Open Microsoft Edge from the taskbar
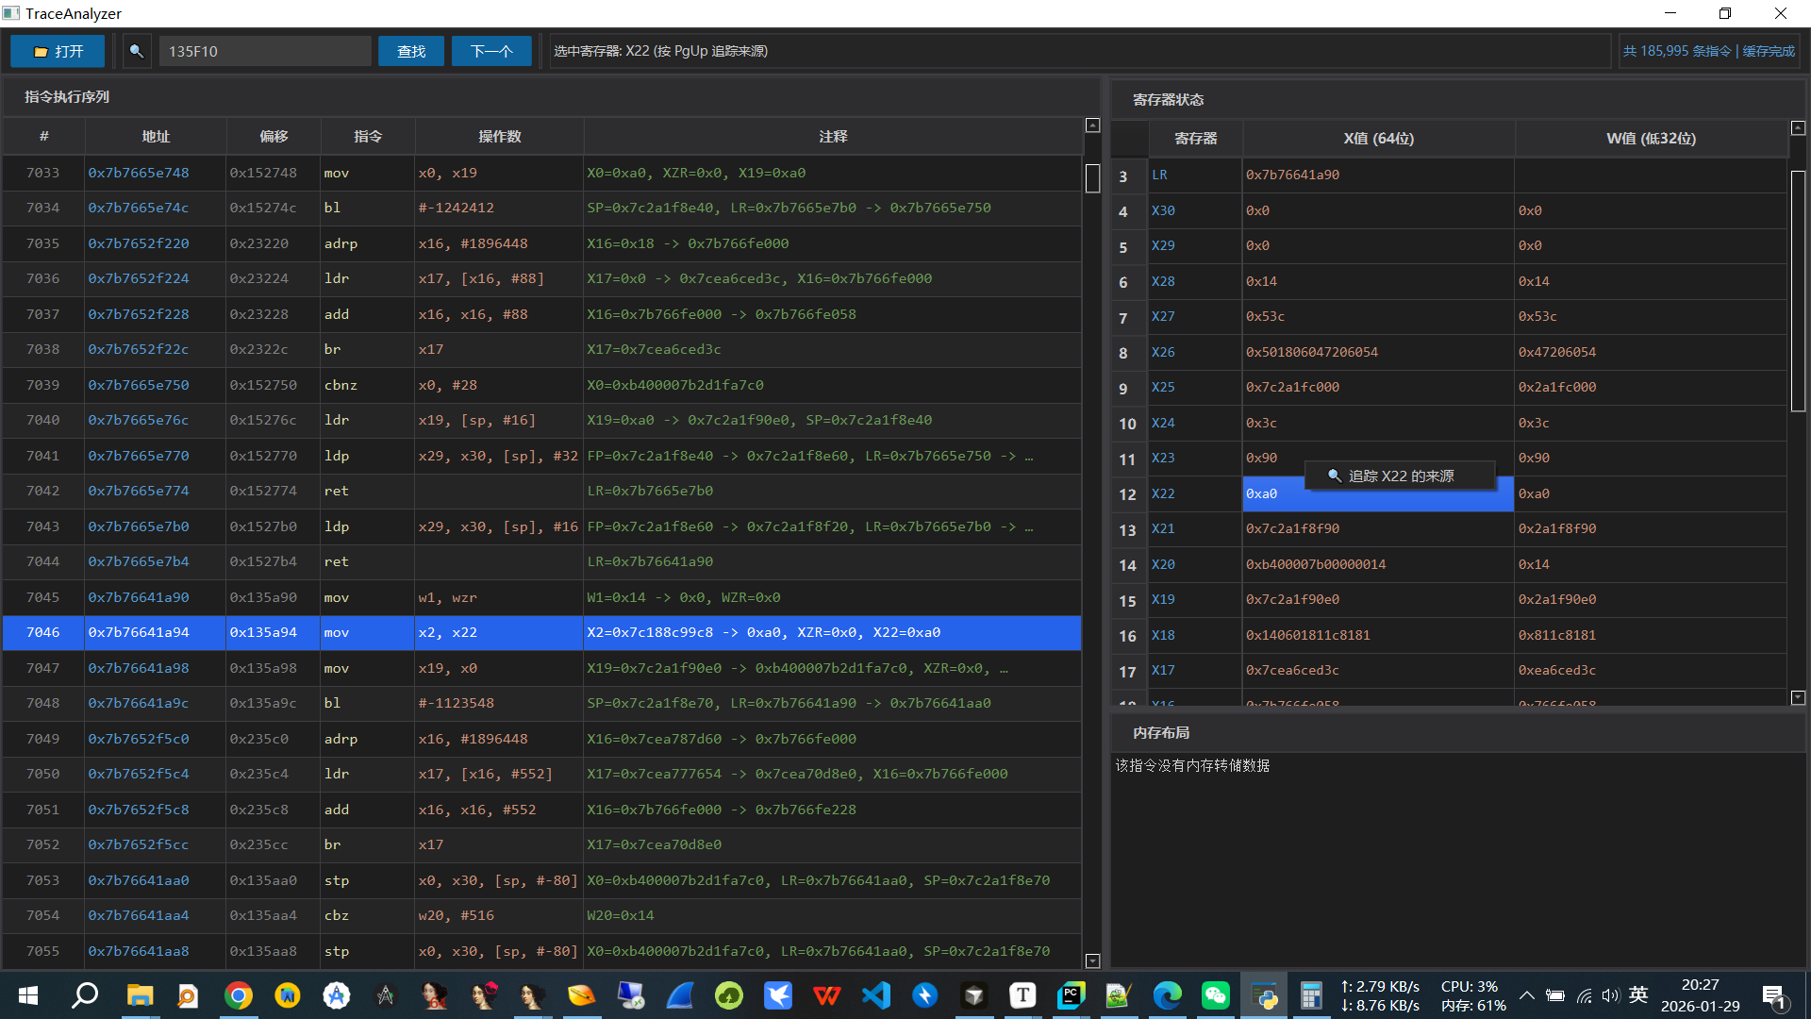 click(x=1167, y=995)
